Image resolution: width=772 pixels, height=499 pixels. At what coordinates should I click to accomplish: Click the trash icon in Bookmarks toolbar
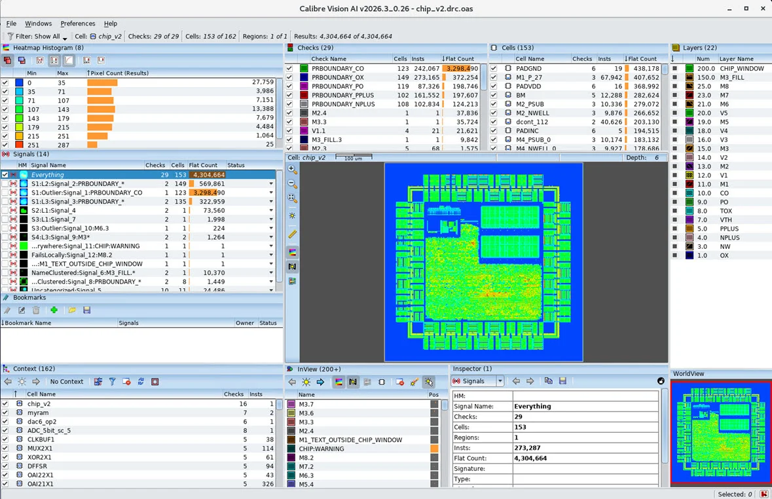[x=36, y=310]
